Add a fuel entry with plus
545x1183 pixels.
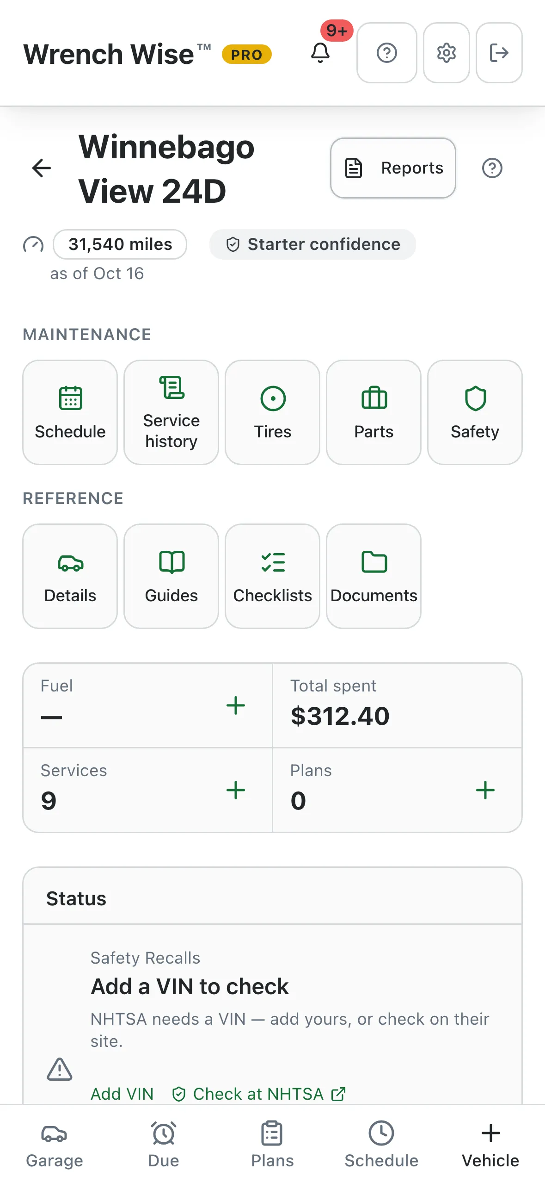[236, 706]
